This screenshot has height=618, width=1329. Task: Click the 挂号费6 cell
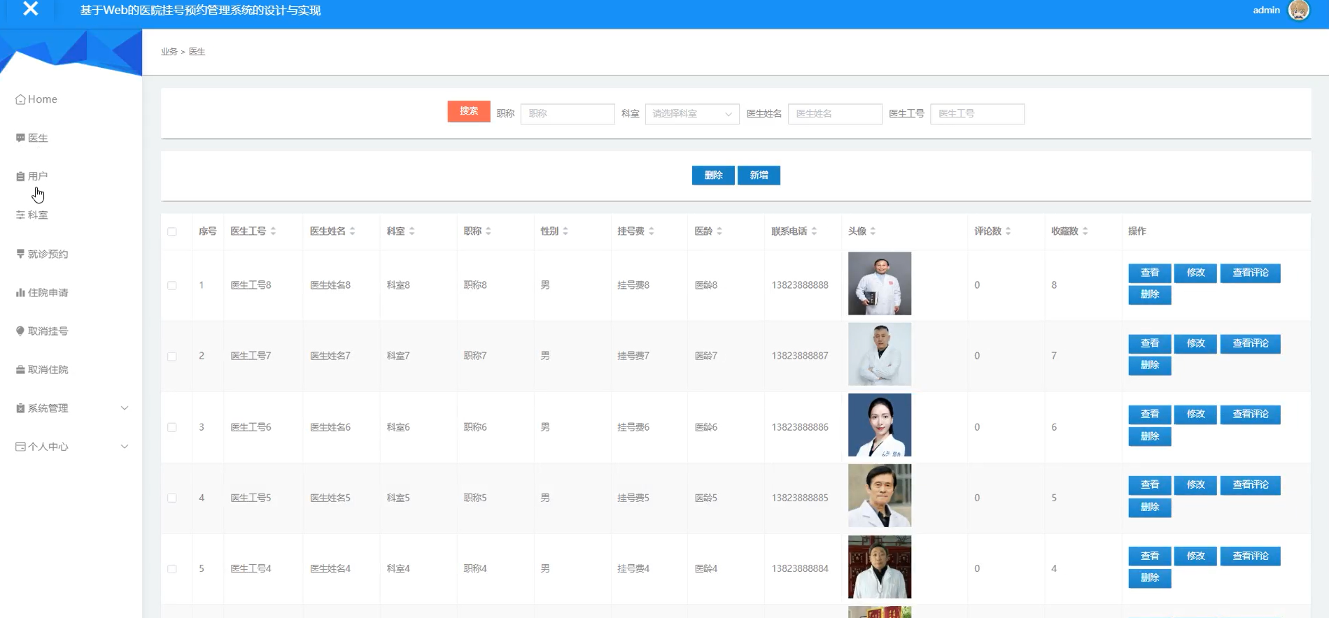pos(633,427)
